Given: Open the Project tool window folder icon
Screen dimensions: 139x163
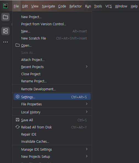Looking at the screenshot, I should pyautogui.click(x=5, y=17).
